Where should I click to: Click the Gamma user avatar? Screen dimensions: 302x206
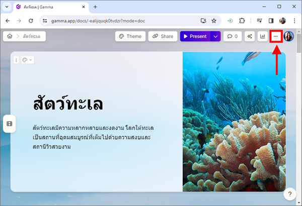click(x=289, y=36)
